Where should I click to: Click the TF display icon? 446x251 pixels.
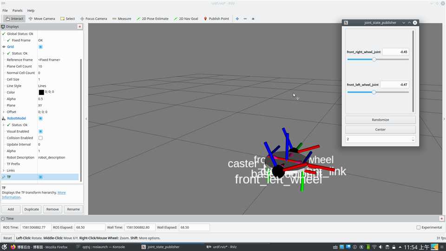pyautogui.click(x=4, y=177)
